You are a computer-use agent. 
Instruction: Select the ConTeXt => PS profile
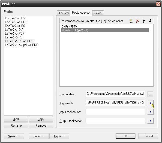tap(15, 26)
